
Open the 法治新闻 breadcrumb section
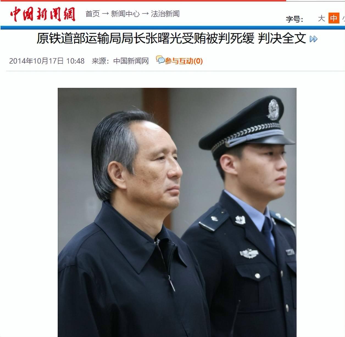point(165,14)
